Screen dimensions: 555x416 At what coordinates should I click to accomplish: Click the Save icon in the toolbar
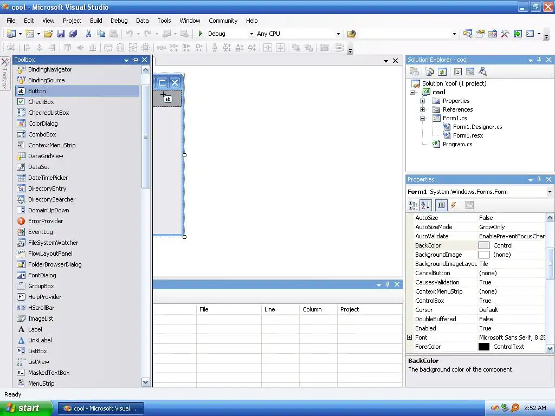61,34
